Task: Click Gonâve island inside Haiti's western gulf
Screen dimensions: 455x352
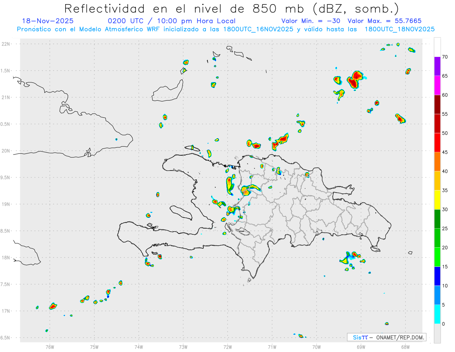Action: point(180,213)
